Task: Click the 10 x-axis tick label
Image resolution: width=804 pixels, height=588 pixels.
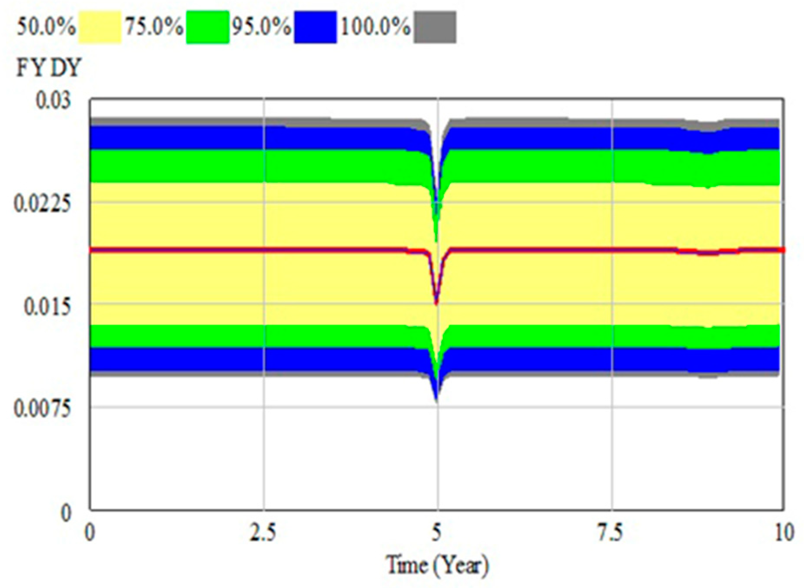Action: pos(784,533)
